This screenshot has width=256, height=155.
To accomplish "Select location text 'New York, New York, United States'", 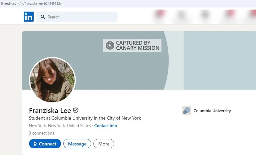I will 60,126.
